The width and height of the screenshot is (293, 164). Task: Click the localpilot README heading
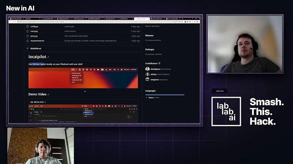coord(37,57)
